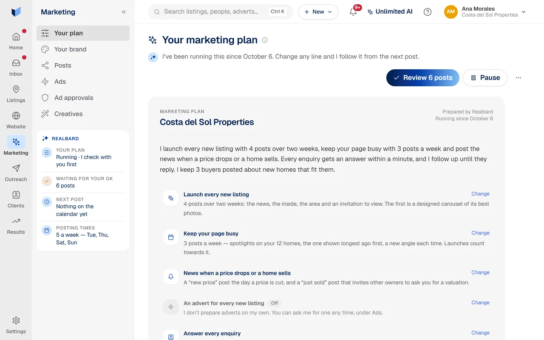Click lightning icon of advert for new listing
Image resolution: width=544 pixels, height=340 pixels.
coord(171,307)
